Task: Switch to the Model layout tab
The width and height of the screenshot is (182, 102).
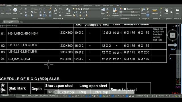Action: click(5, 95)
